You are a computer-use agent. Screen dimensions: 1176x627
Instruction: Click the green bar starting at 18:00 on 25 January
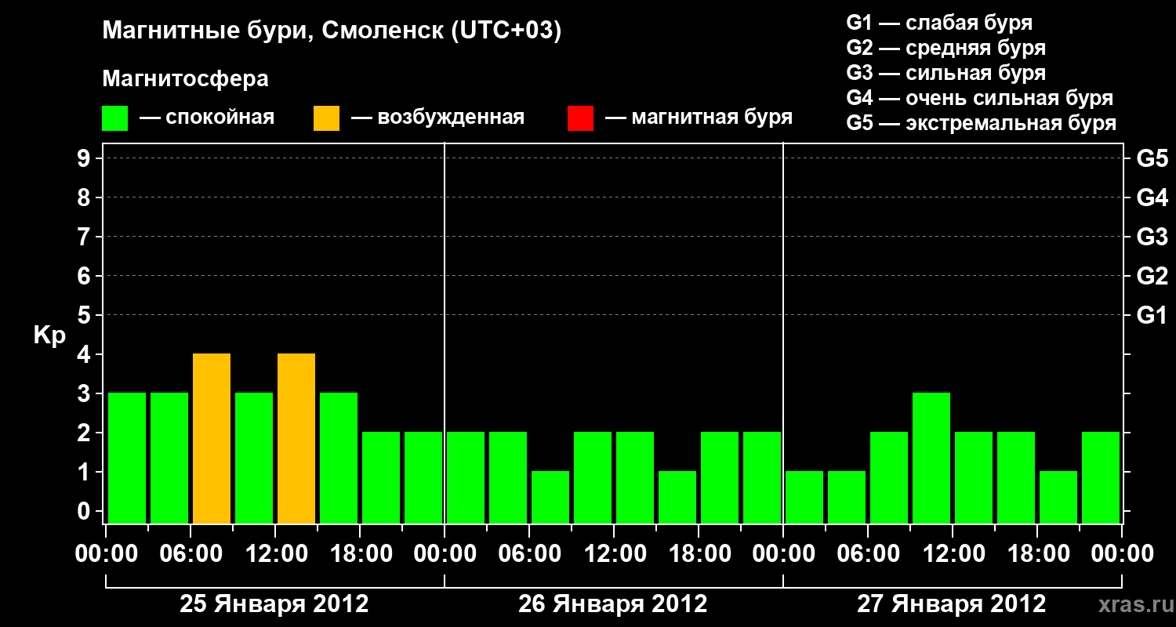[381, 477]
